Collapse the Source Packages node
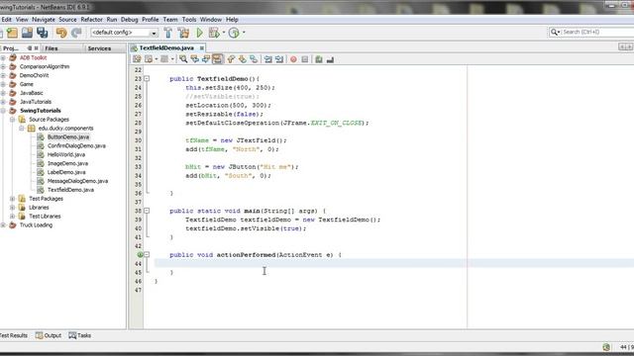Screen dimensions: 634x356 [13, 120]
